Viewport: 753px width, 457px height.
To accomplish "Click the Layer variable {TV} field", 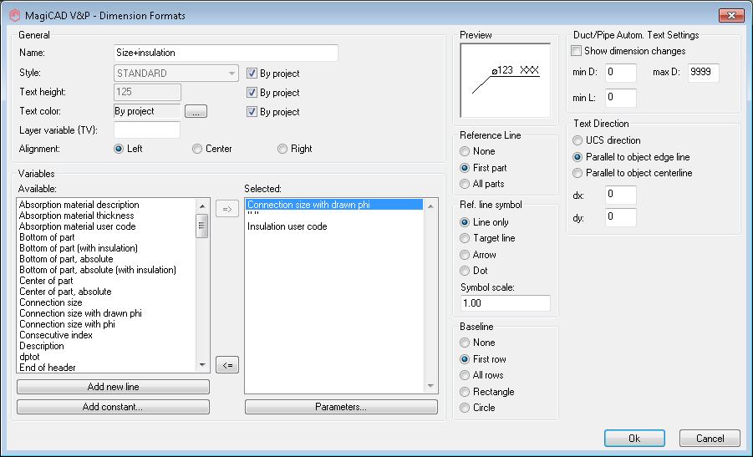I will pos(147,130).
